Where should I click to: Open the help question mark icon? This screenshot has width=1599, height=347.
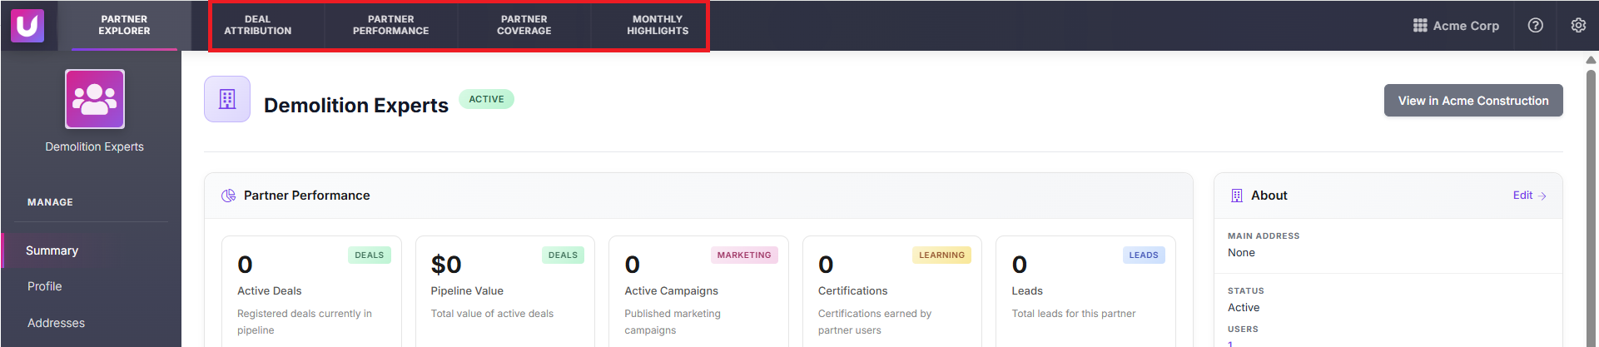[1536, 26]
